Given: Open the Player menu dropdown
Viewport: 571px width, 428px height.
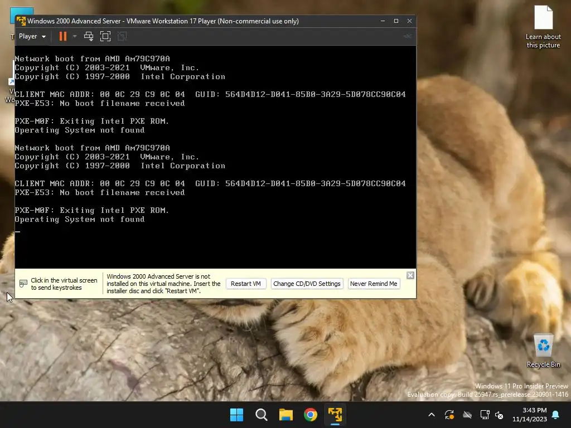Looking at the screenshot, I should (x=32, y=36).
